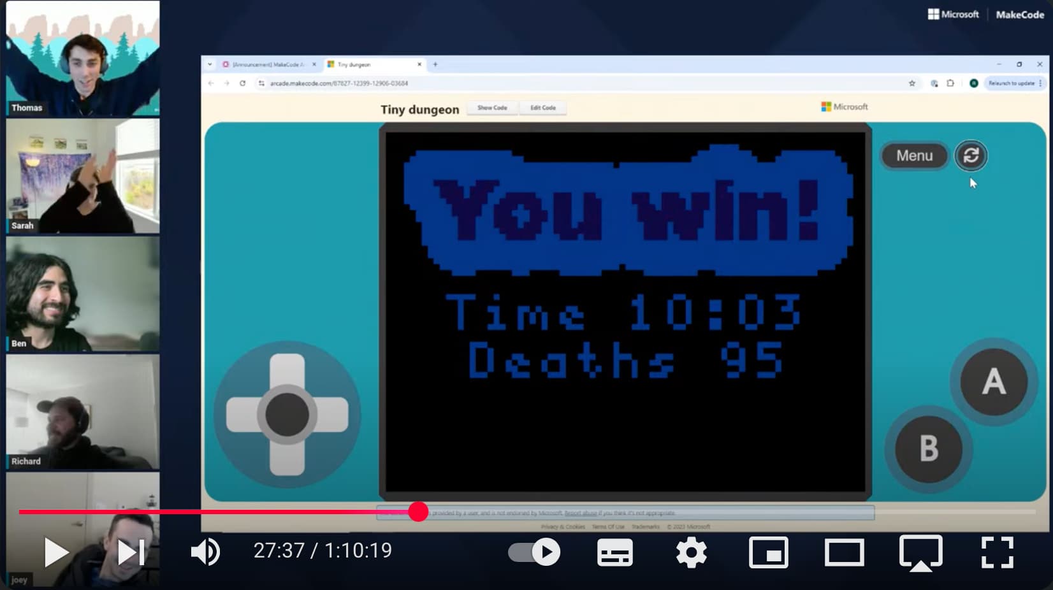Click the Edit Code button
The width and height of the screenshot is (1053, 590).
tap(543, 108)
